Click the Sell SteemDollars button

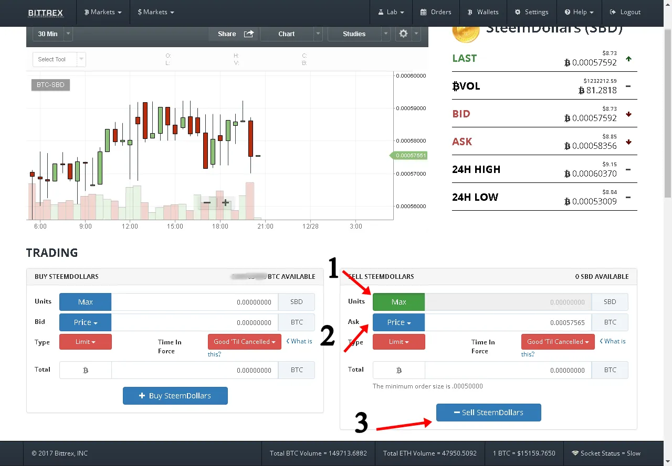point(489,413)
